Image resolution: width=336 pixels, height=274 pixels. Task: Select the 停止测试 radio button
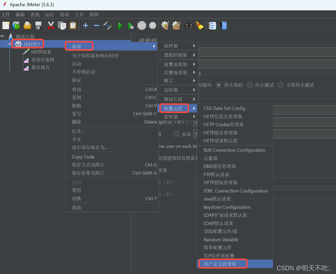(250, 85)
